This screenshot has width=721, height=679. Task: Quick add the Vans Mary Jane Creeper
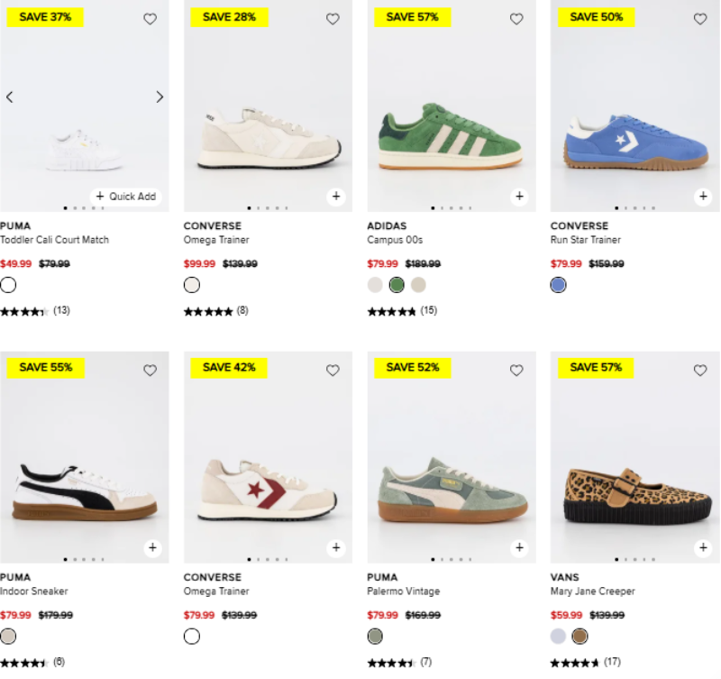[703, 547]
